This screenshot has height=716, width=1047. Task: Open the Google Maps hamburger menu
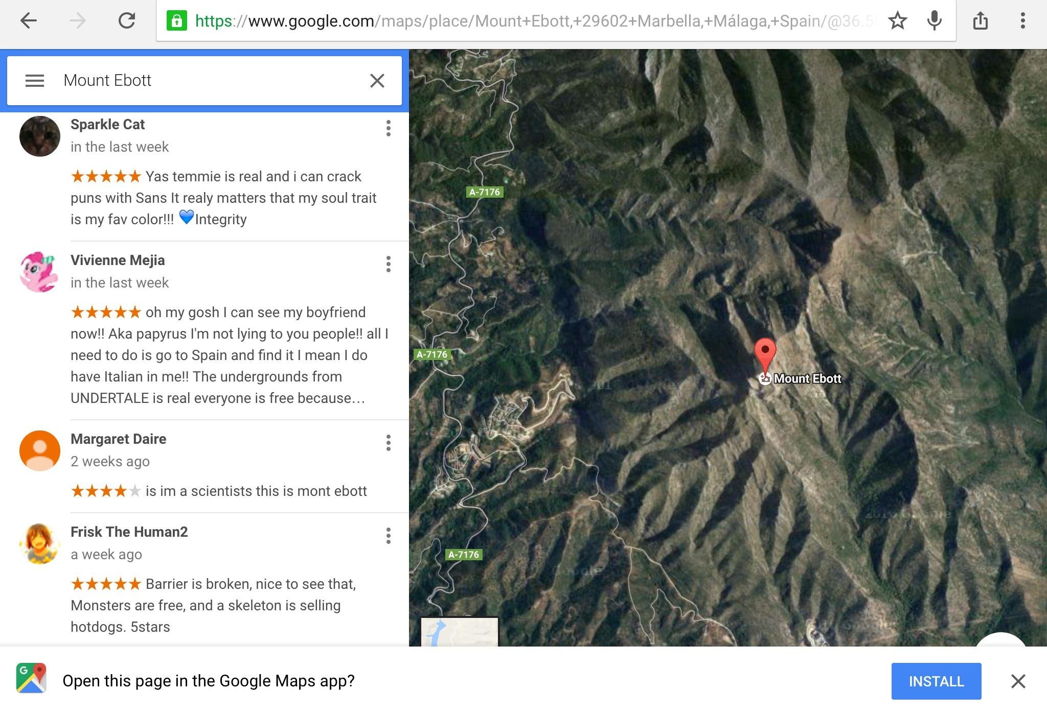coord(35,81)
